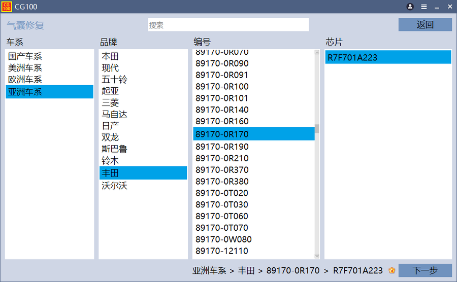Select chip R7F701A223 in 芯片 list

[352, 57]
